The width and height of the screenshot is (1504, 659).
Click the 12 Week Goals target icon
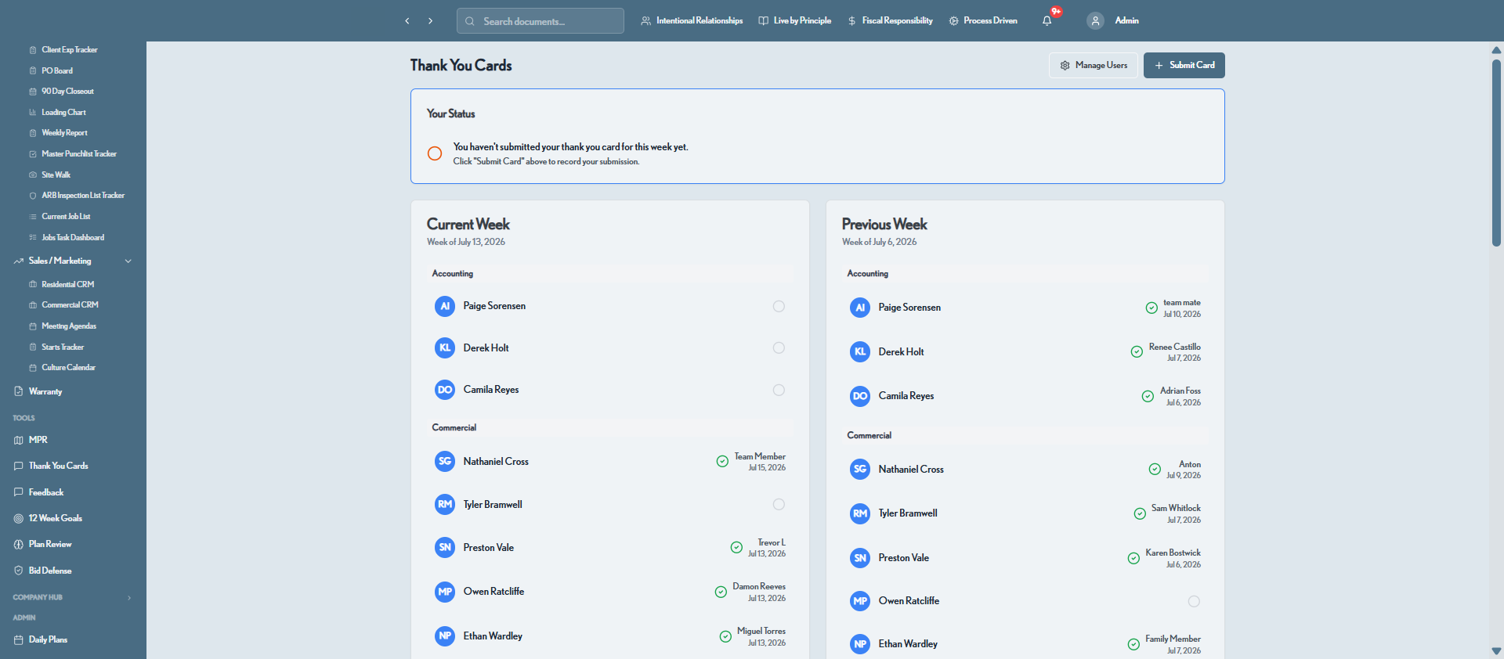pyautogui.click(x=19, y=518)
